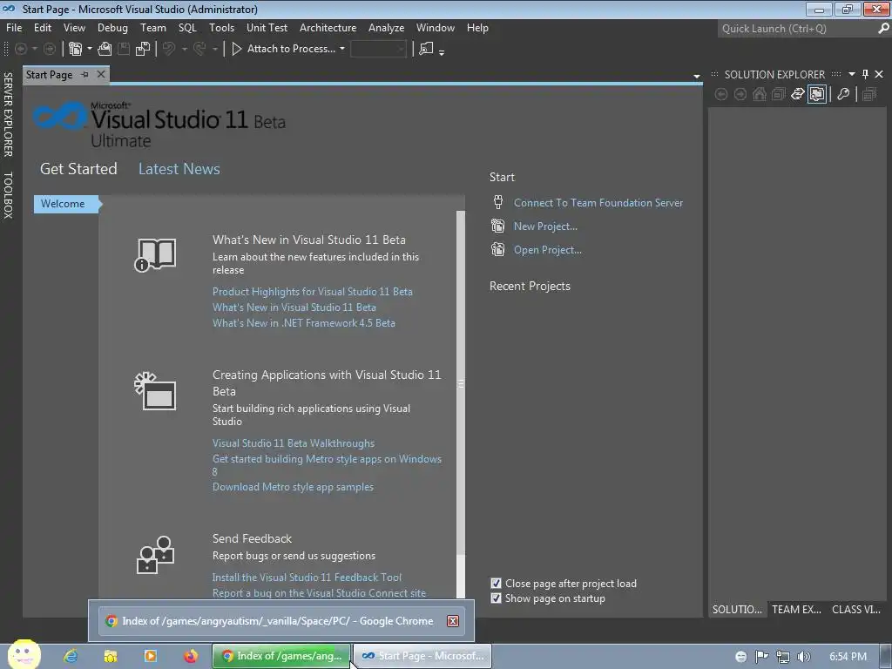
Task: Click the Undo toolbar icon
Action: pos(169,49)
